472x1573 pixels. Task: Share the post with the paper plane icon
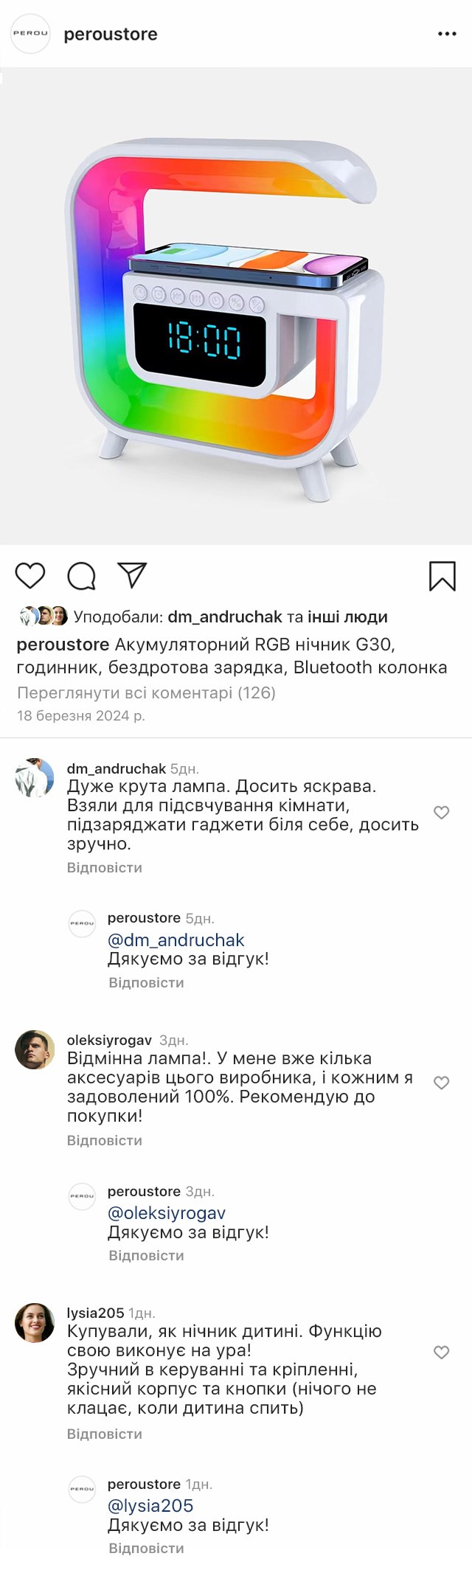point(132,575)
